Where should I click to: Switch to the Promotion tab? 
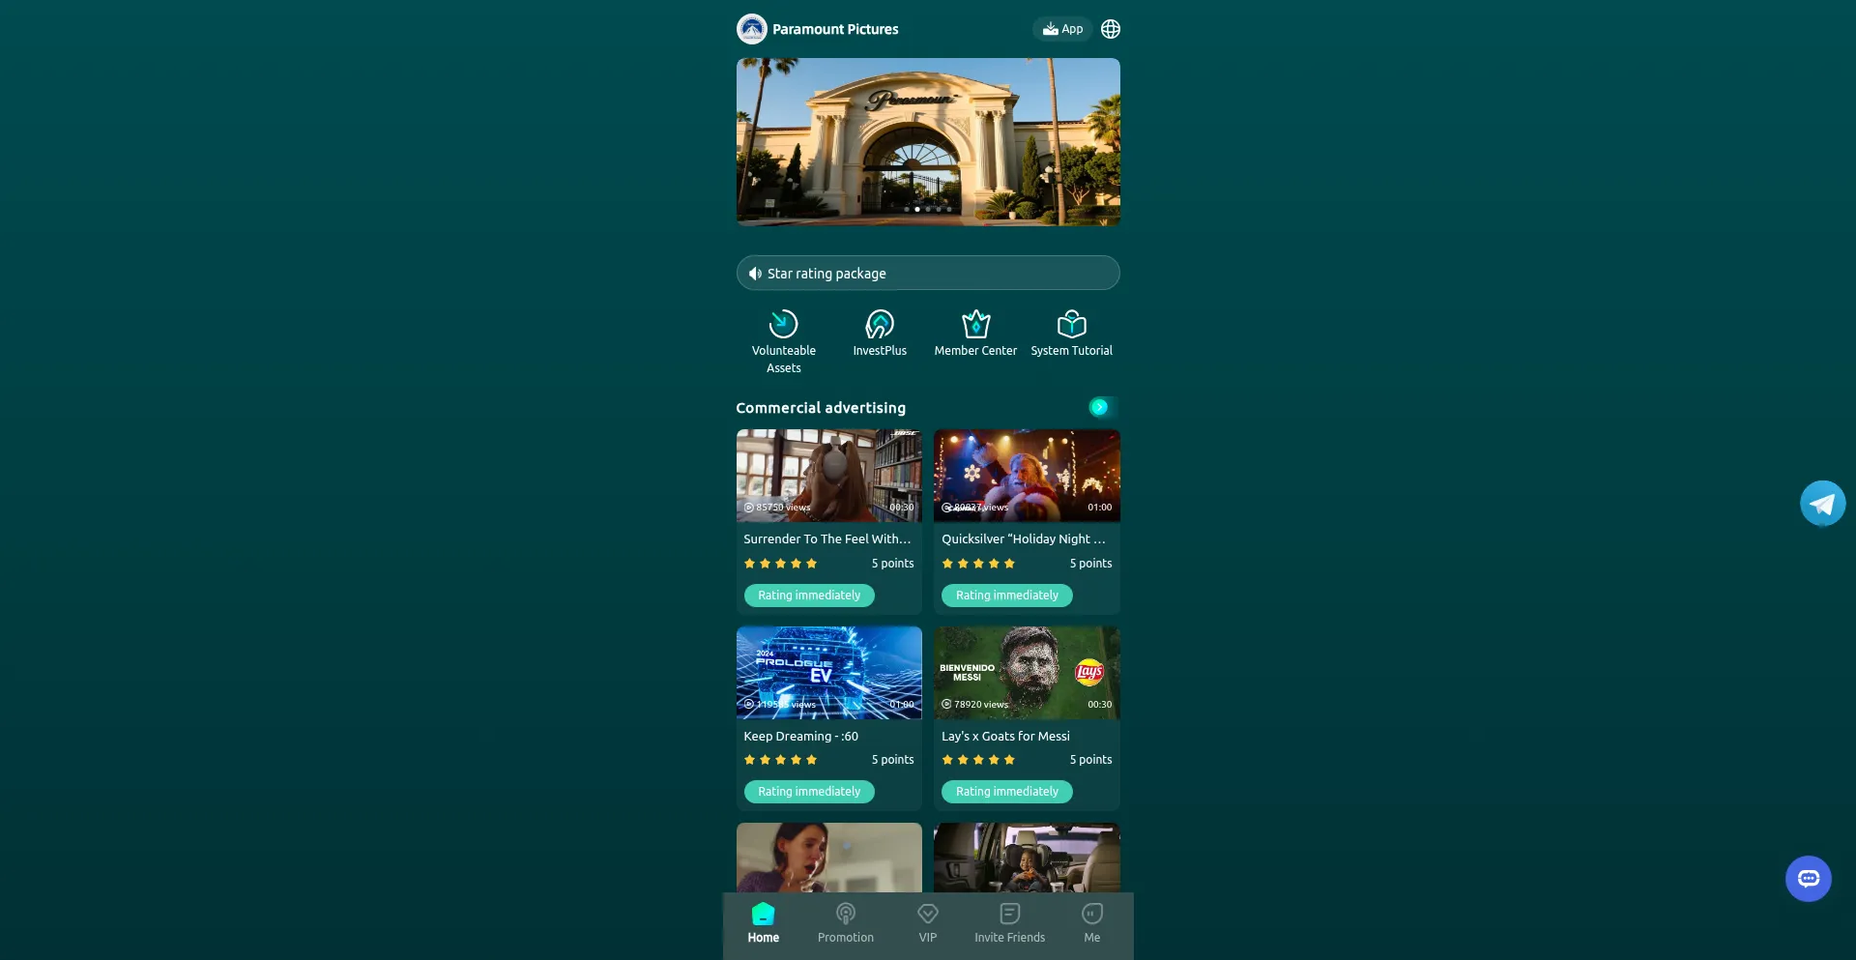pyautogui.click(x=845, y=922)
